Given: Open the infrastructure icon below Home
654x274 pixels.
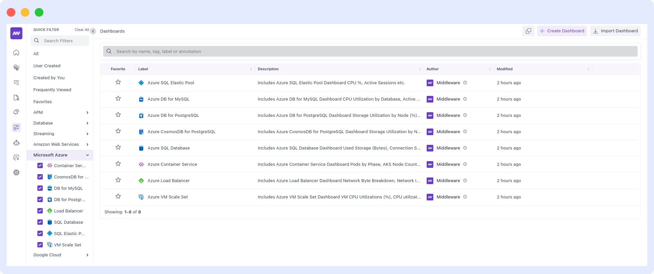Looking at the screenshot, I should (16, 68).
